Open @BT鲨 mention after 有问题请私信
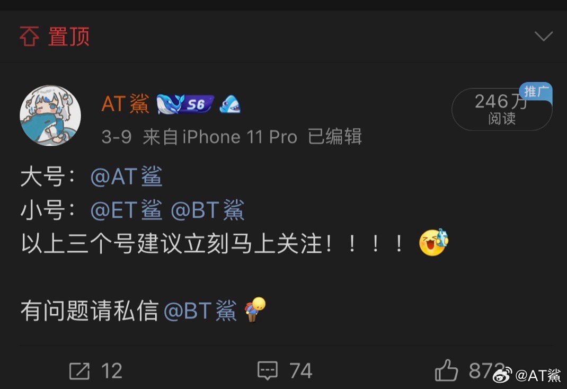 tap(200, 311)
